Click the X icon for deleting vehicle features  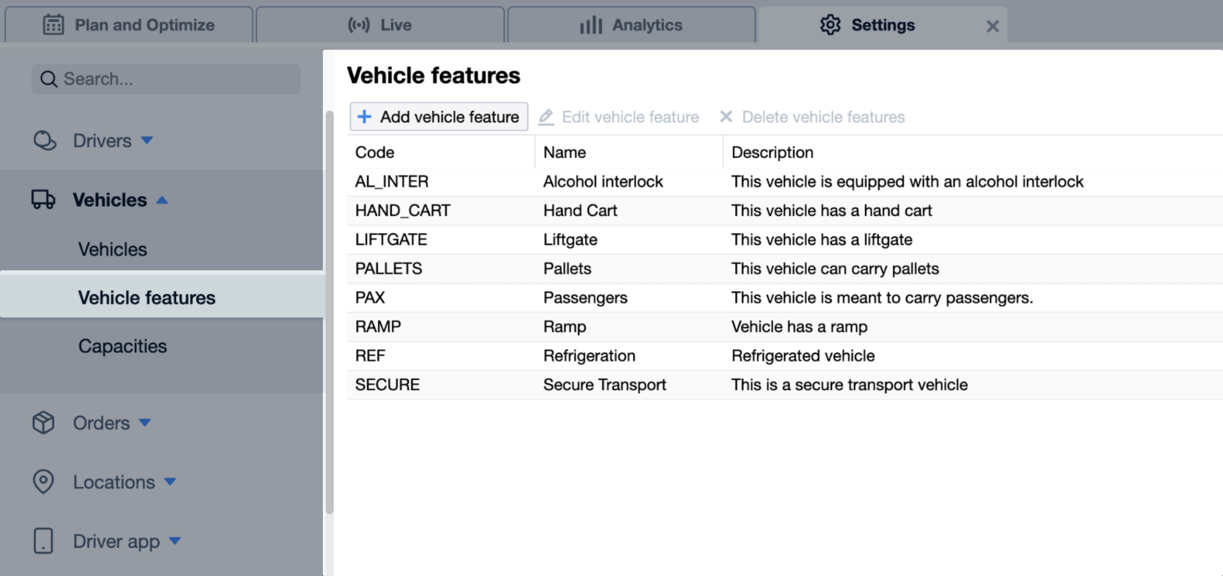tap(726, 117)
